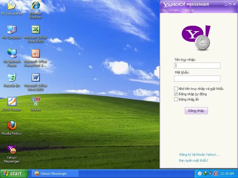Open the 'Trợ giúp' help menu

pyautogui.click(x=188, y=10)
